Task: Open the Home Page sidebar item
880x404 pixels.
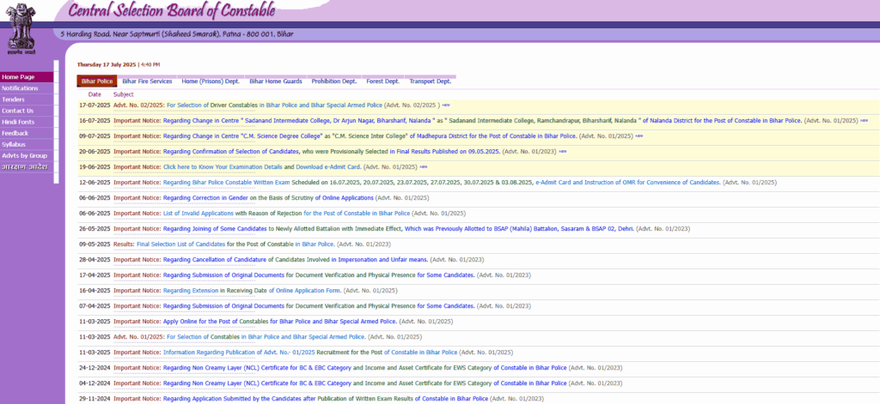Action: (x=27, y=77)
